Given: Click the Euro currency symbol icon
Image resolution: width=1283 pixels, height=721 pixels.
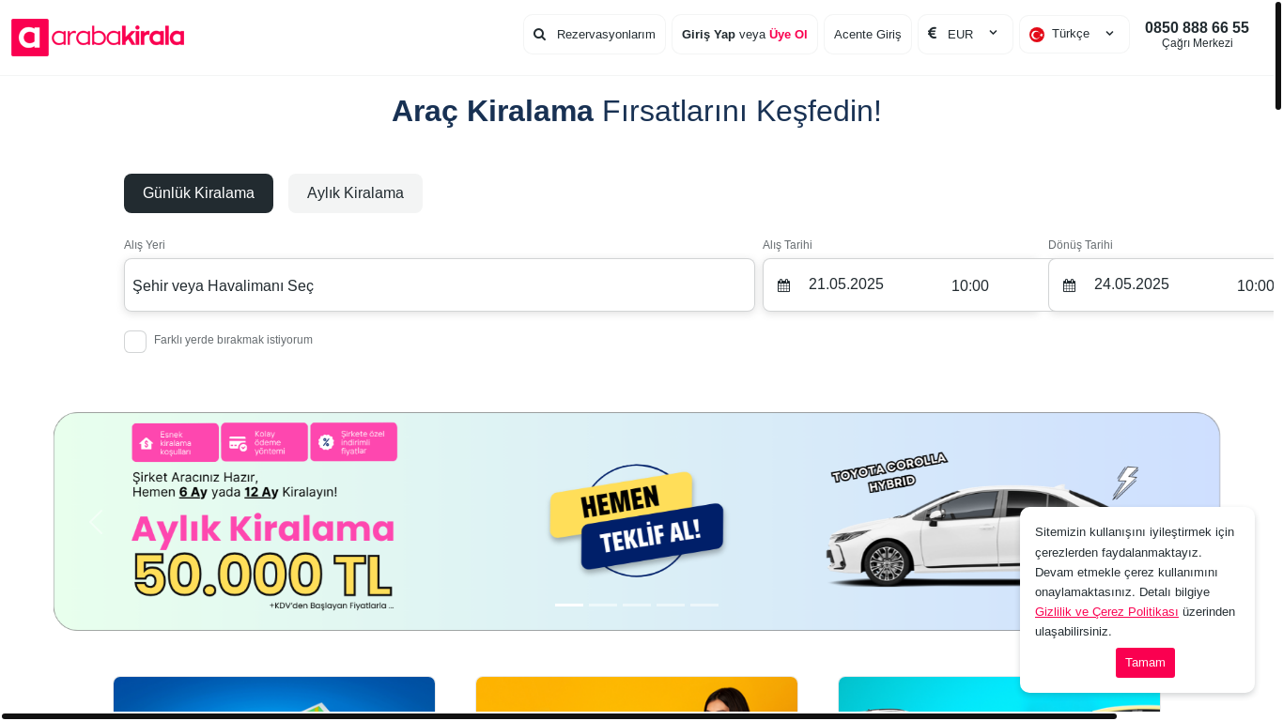Looking at the screenshot, I should click(x=933, y=34).
